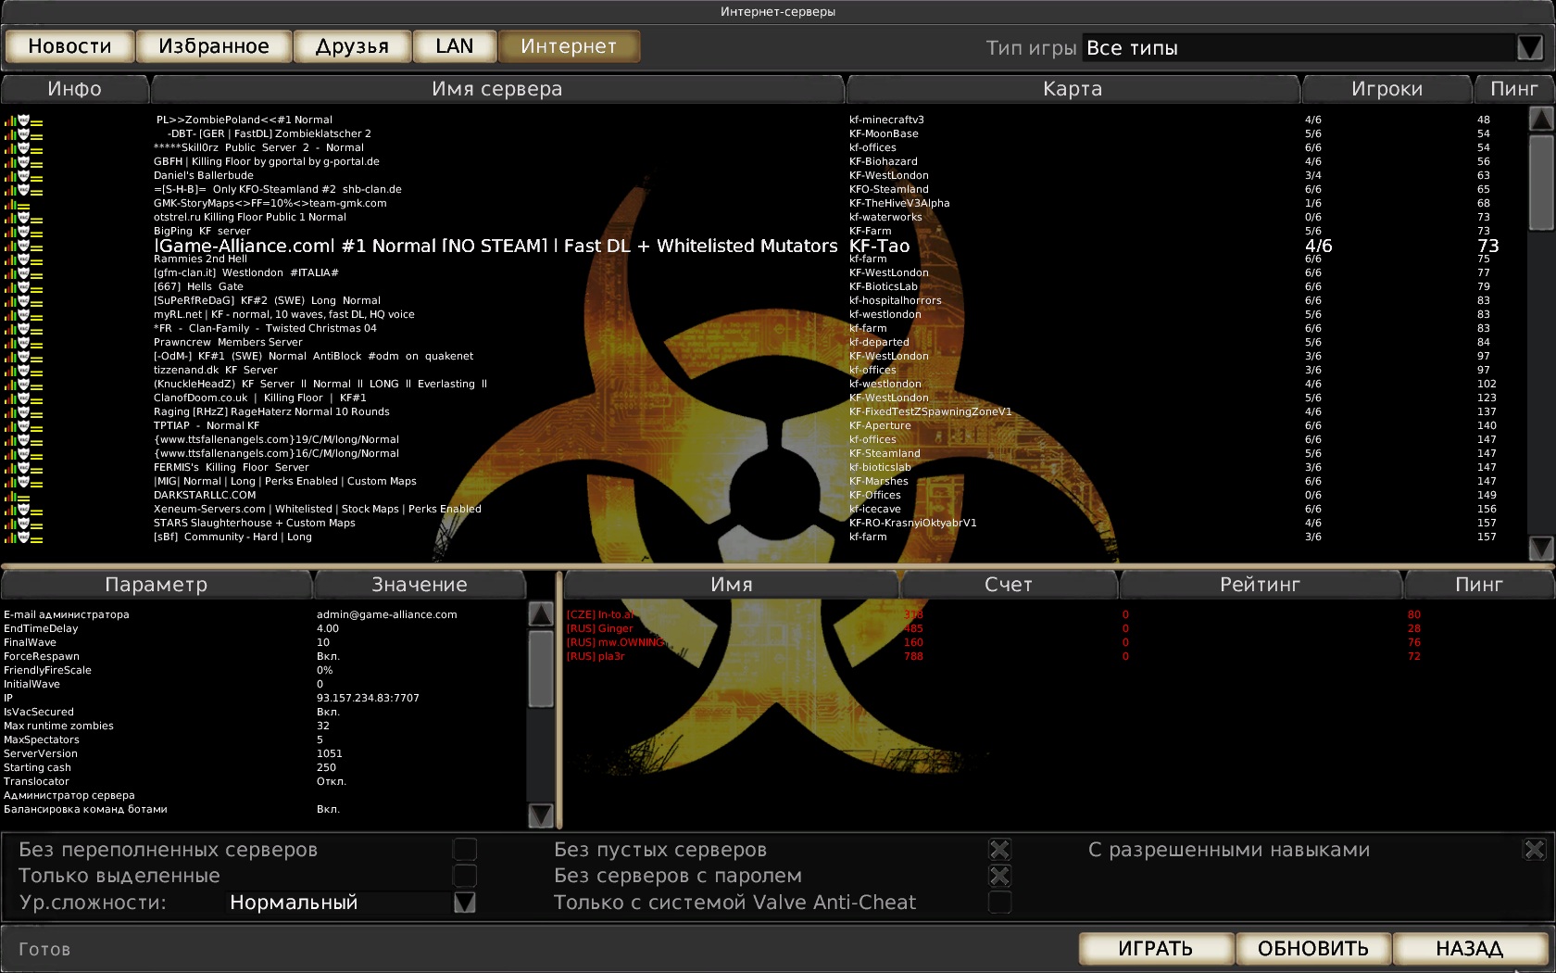Click info icons of SkillOrz Public Server row
This screenshot has height=973, width=1556.
pos(23,148)
